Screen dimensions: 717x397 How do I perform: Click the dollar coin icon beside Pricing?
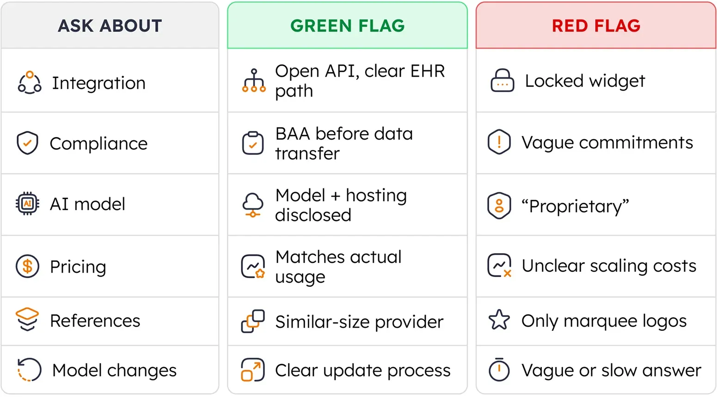click(27, 267)
